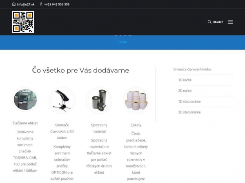Open the hamburger menu
Screen dimensions: 245x183
230,22
